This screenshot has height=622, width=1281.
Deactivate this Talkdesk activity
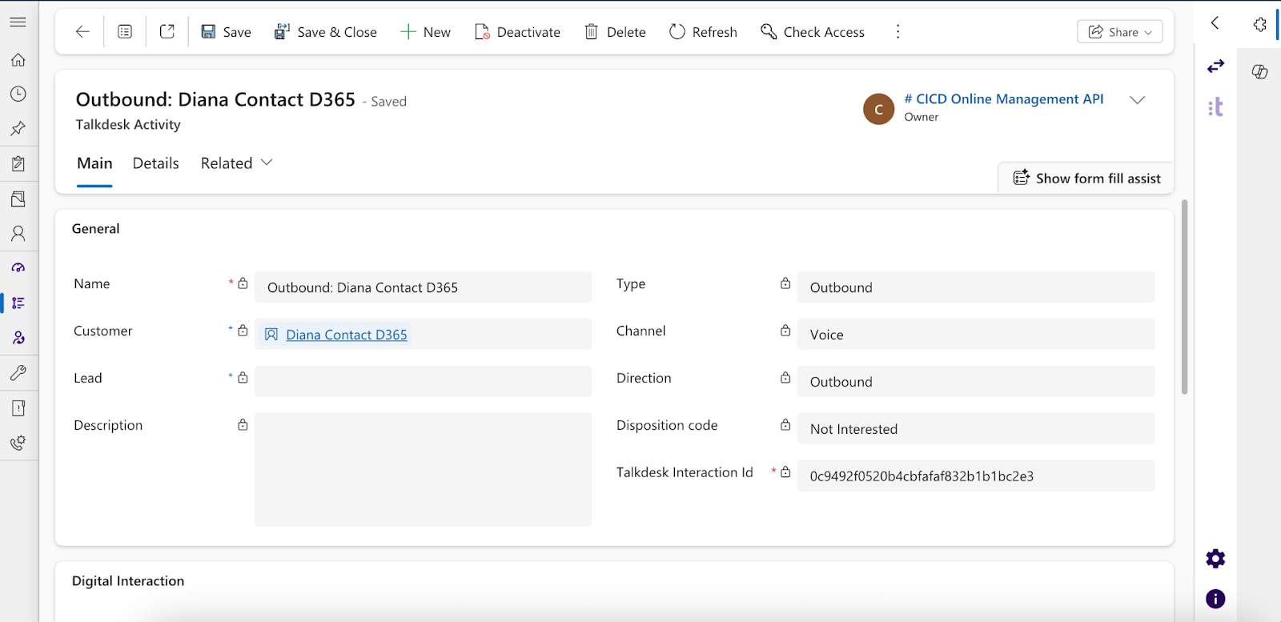[517, 32]
